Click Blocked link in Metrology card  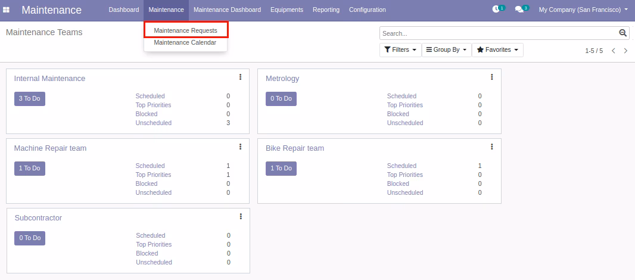click(398, 114)
